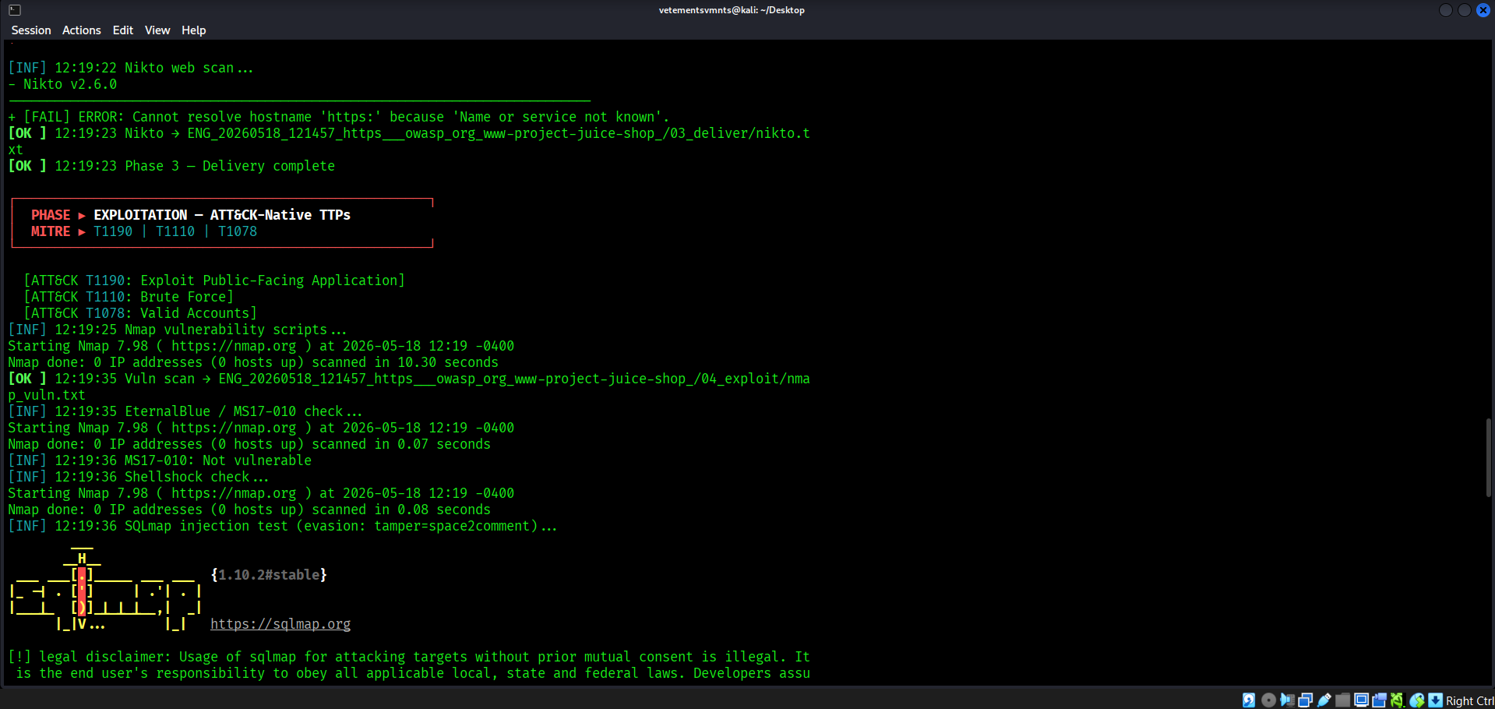The width and height of the screenshot is (1495, 709).
Task: Click 'scanned in 0.07 seconds' Nmap line
Action: click(x=249, y=444)
